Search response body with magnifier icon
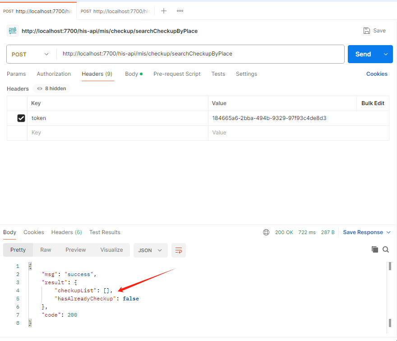The width and height of the screenshot is (397, 341). [386, 249]
